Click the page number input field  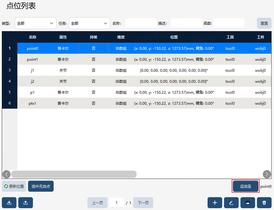[116, 203]
